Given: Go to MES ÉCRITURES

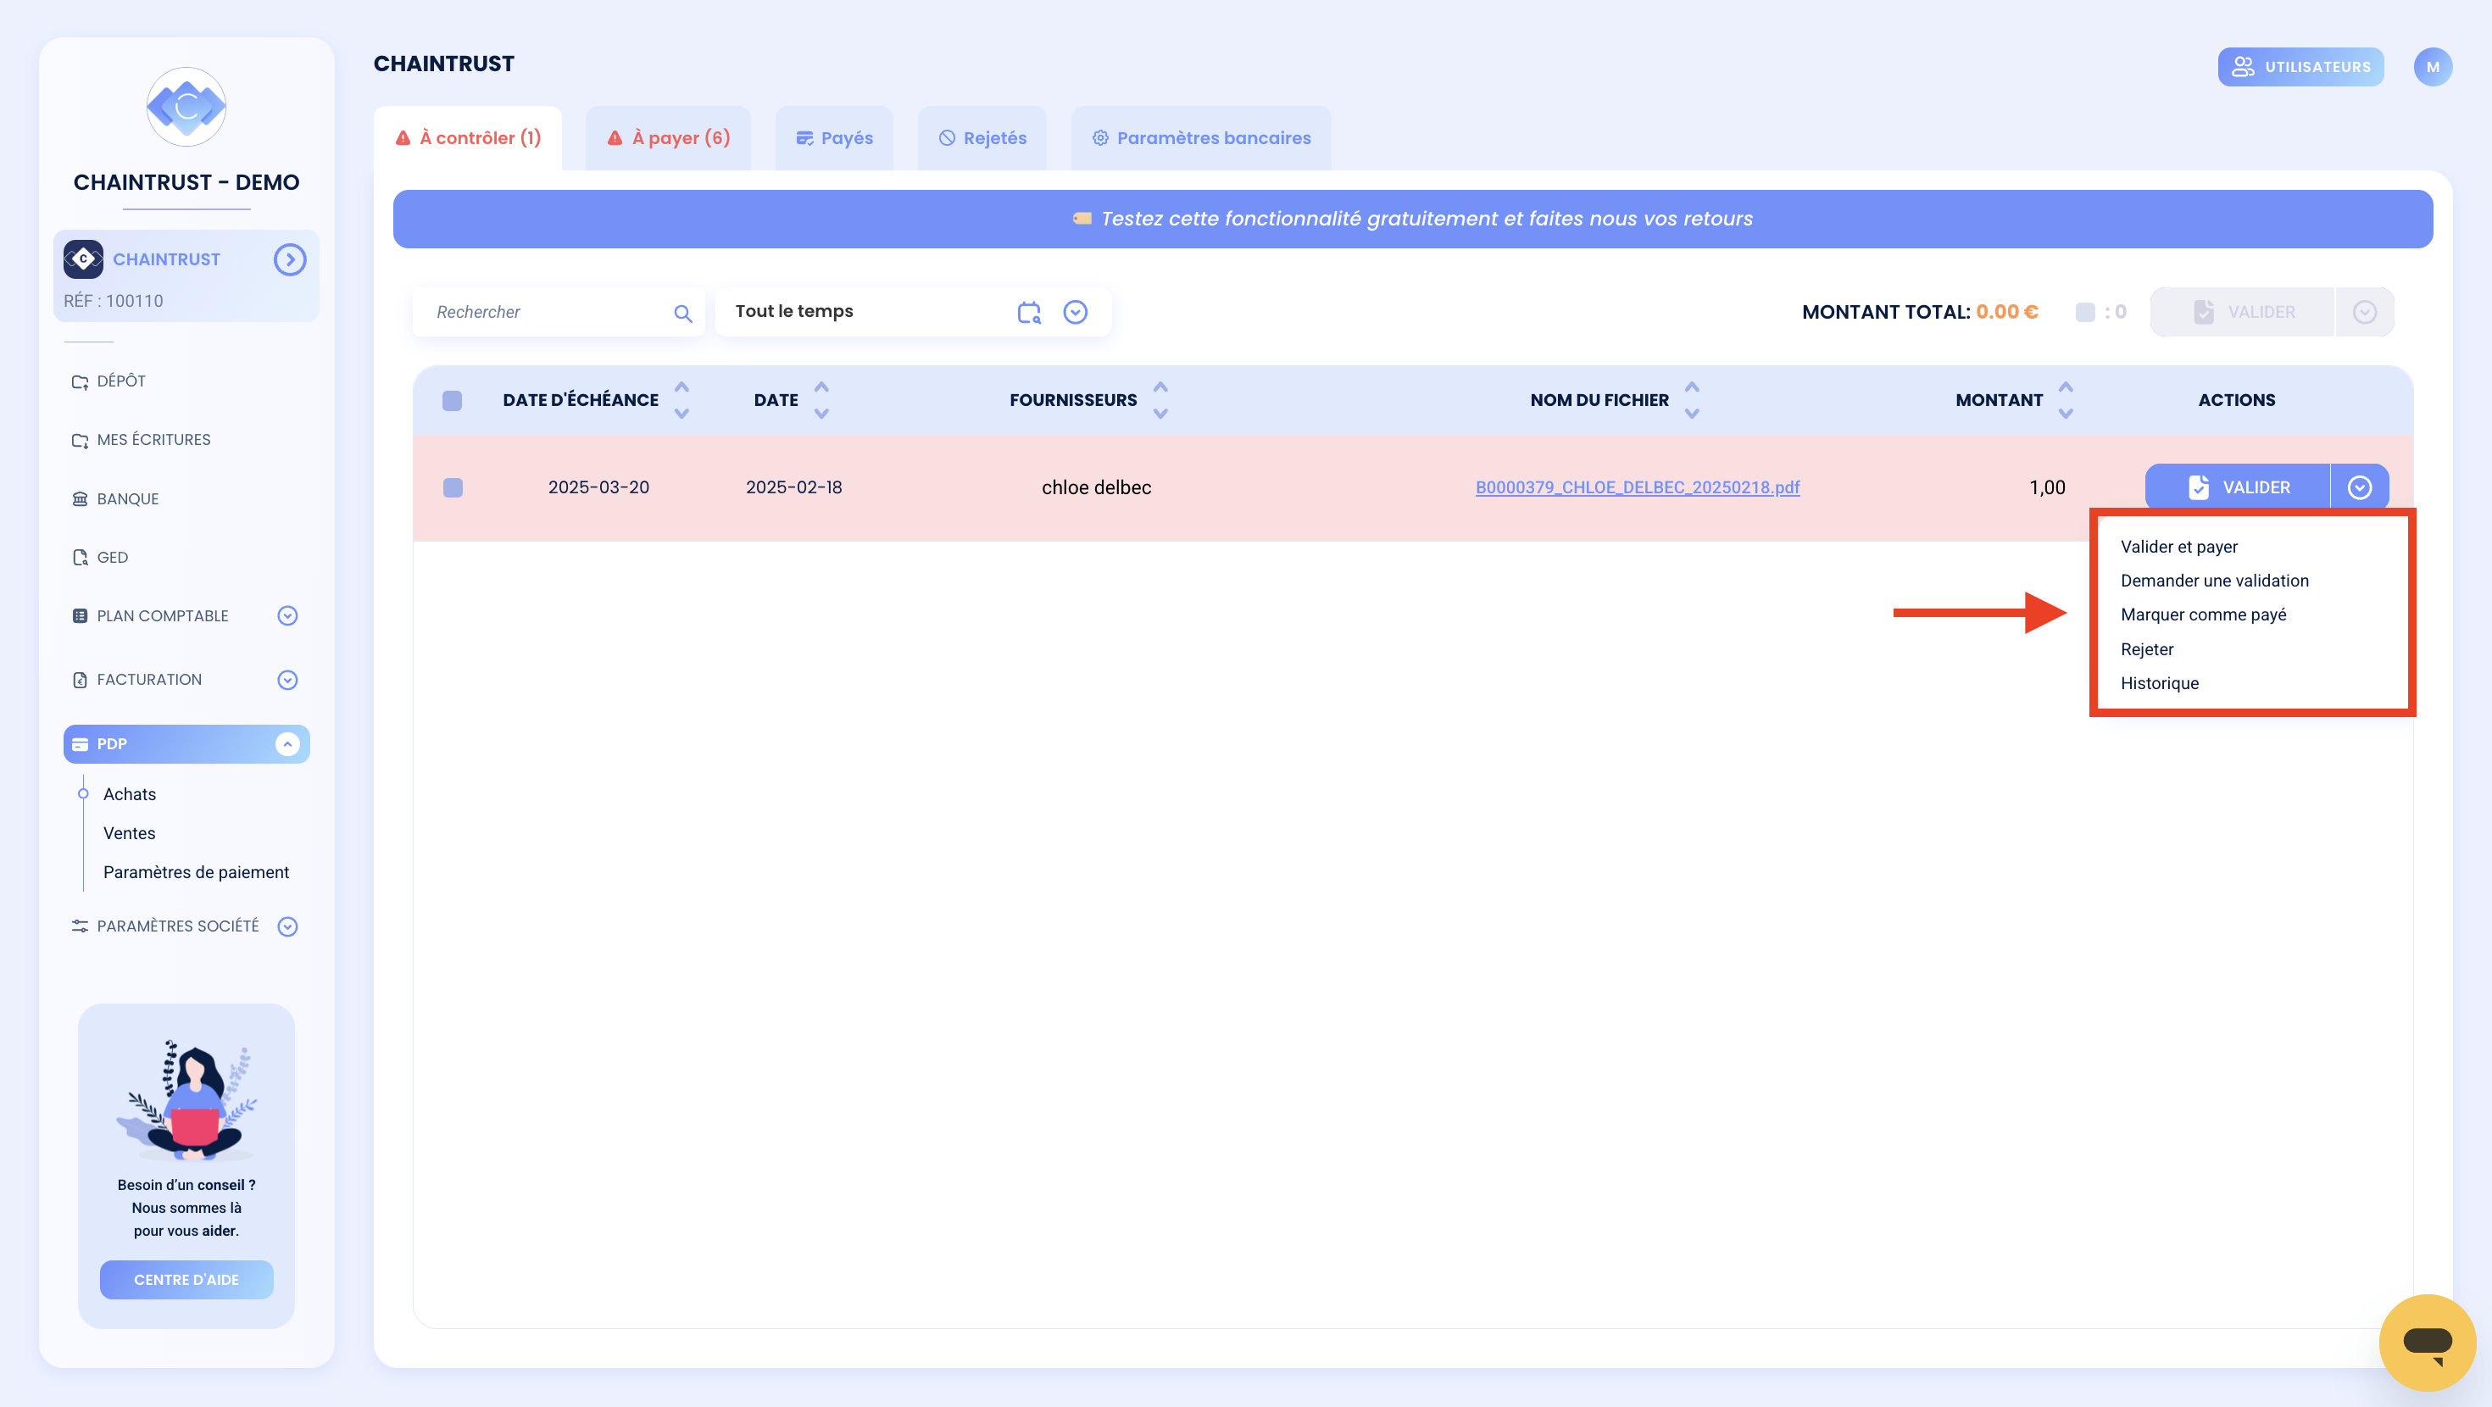Looking at the screenshot, I should tap(142, 439).
